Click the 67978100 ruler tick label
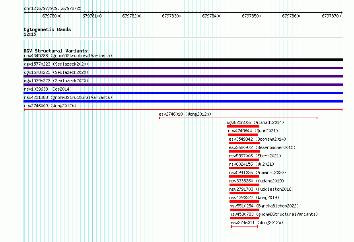Image resolution: width=354 pixels, height=242 pixels. (92, 16)
